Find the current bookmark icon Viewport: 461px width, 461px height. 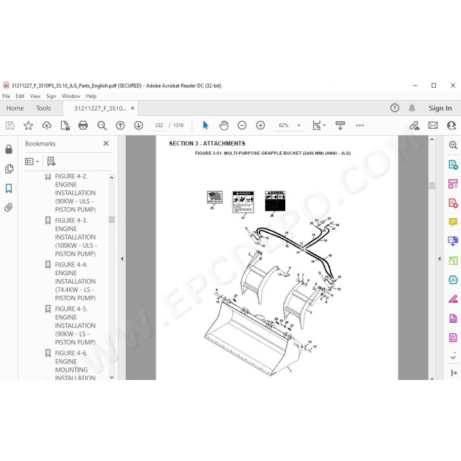tap(51, 161)
